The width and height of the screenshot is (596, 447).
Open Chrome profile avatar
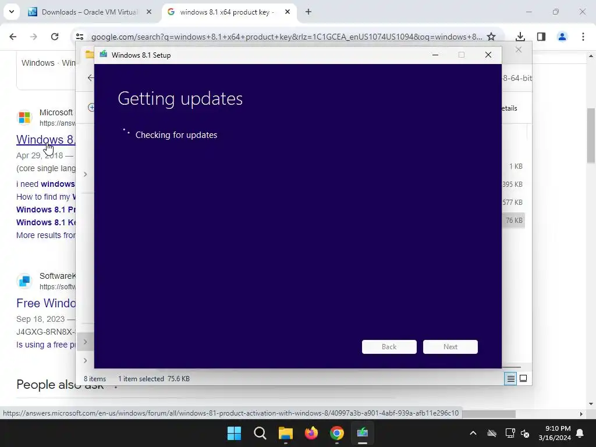(x=562, y=37)
